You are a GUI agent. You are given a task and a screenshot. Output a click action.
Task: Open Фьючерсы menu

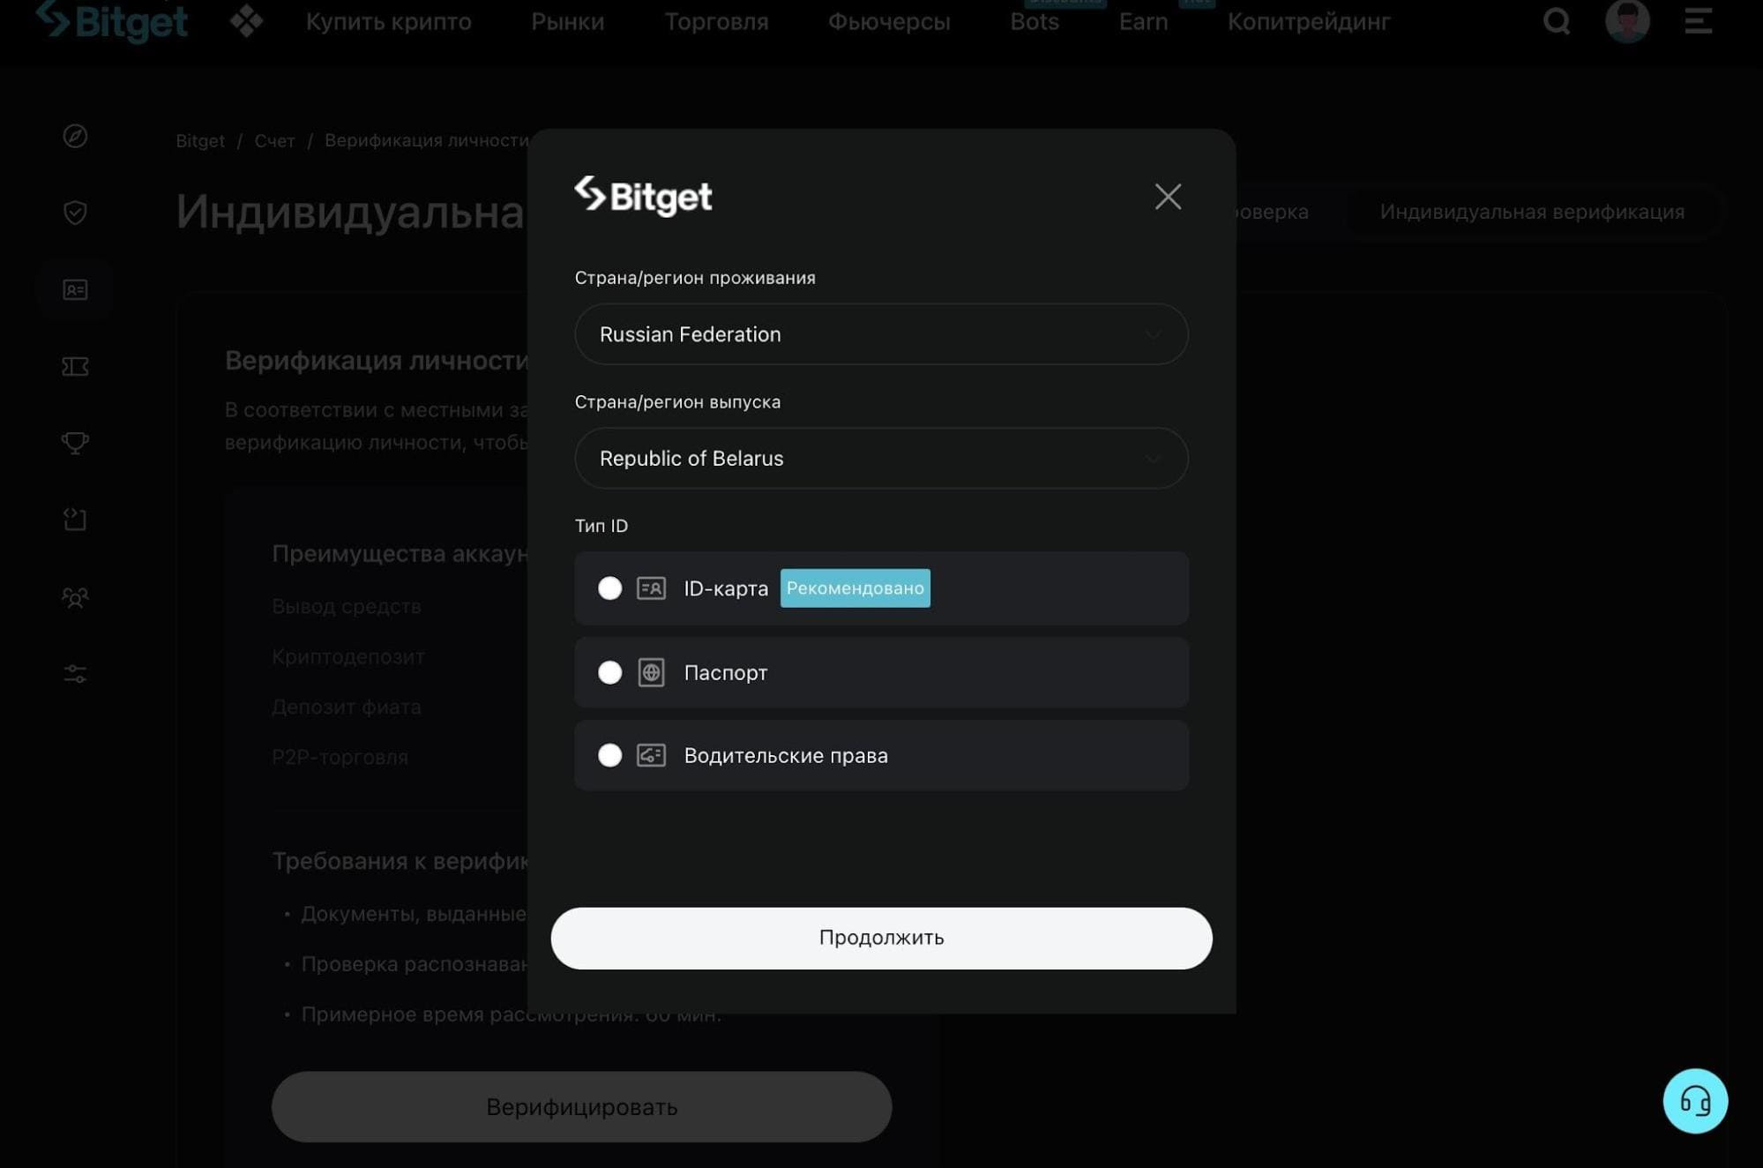pyautogui.click(x=889, y=21)
